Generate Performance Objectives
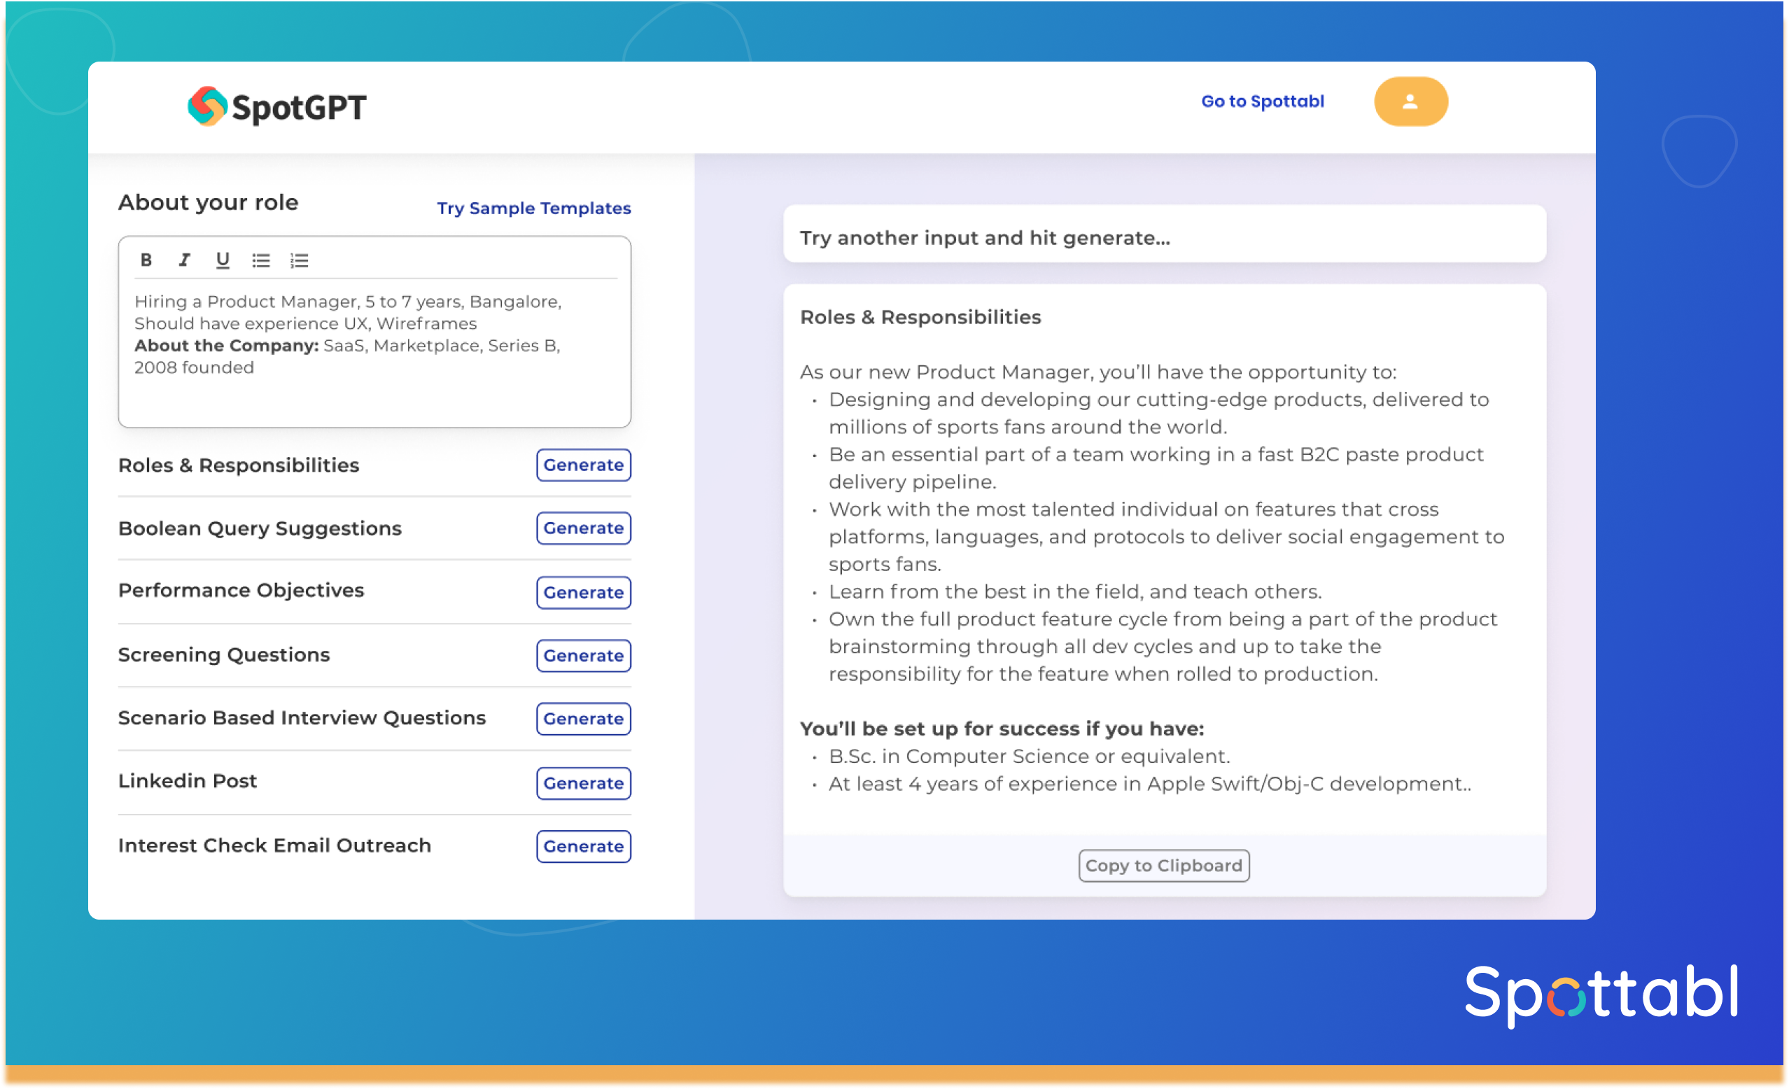This screenshot has width=1789, height=1089. click(584, 592)
